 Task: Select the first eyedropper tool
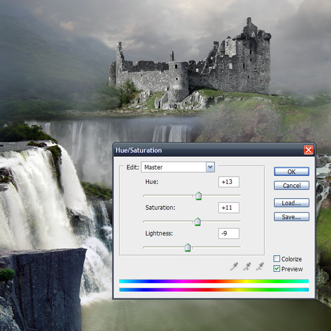click(x=233, y=267)
